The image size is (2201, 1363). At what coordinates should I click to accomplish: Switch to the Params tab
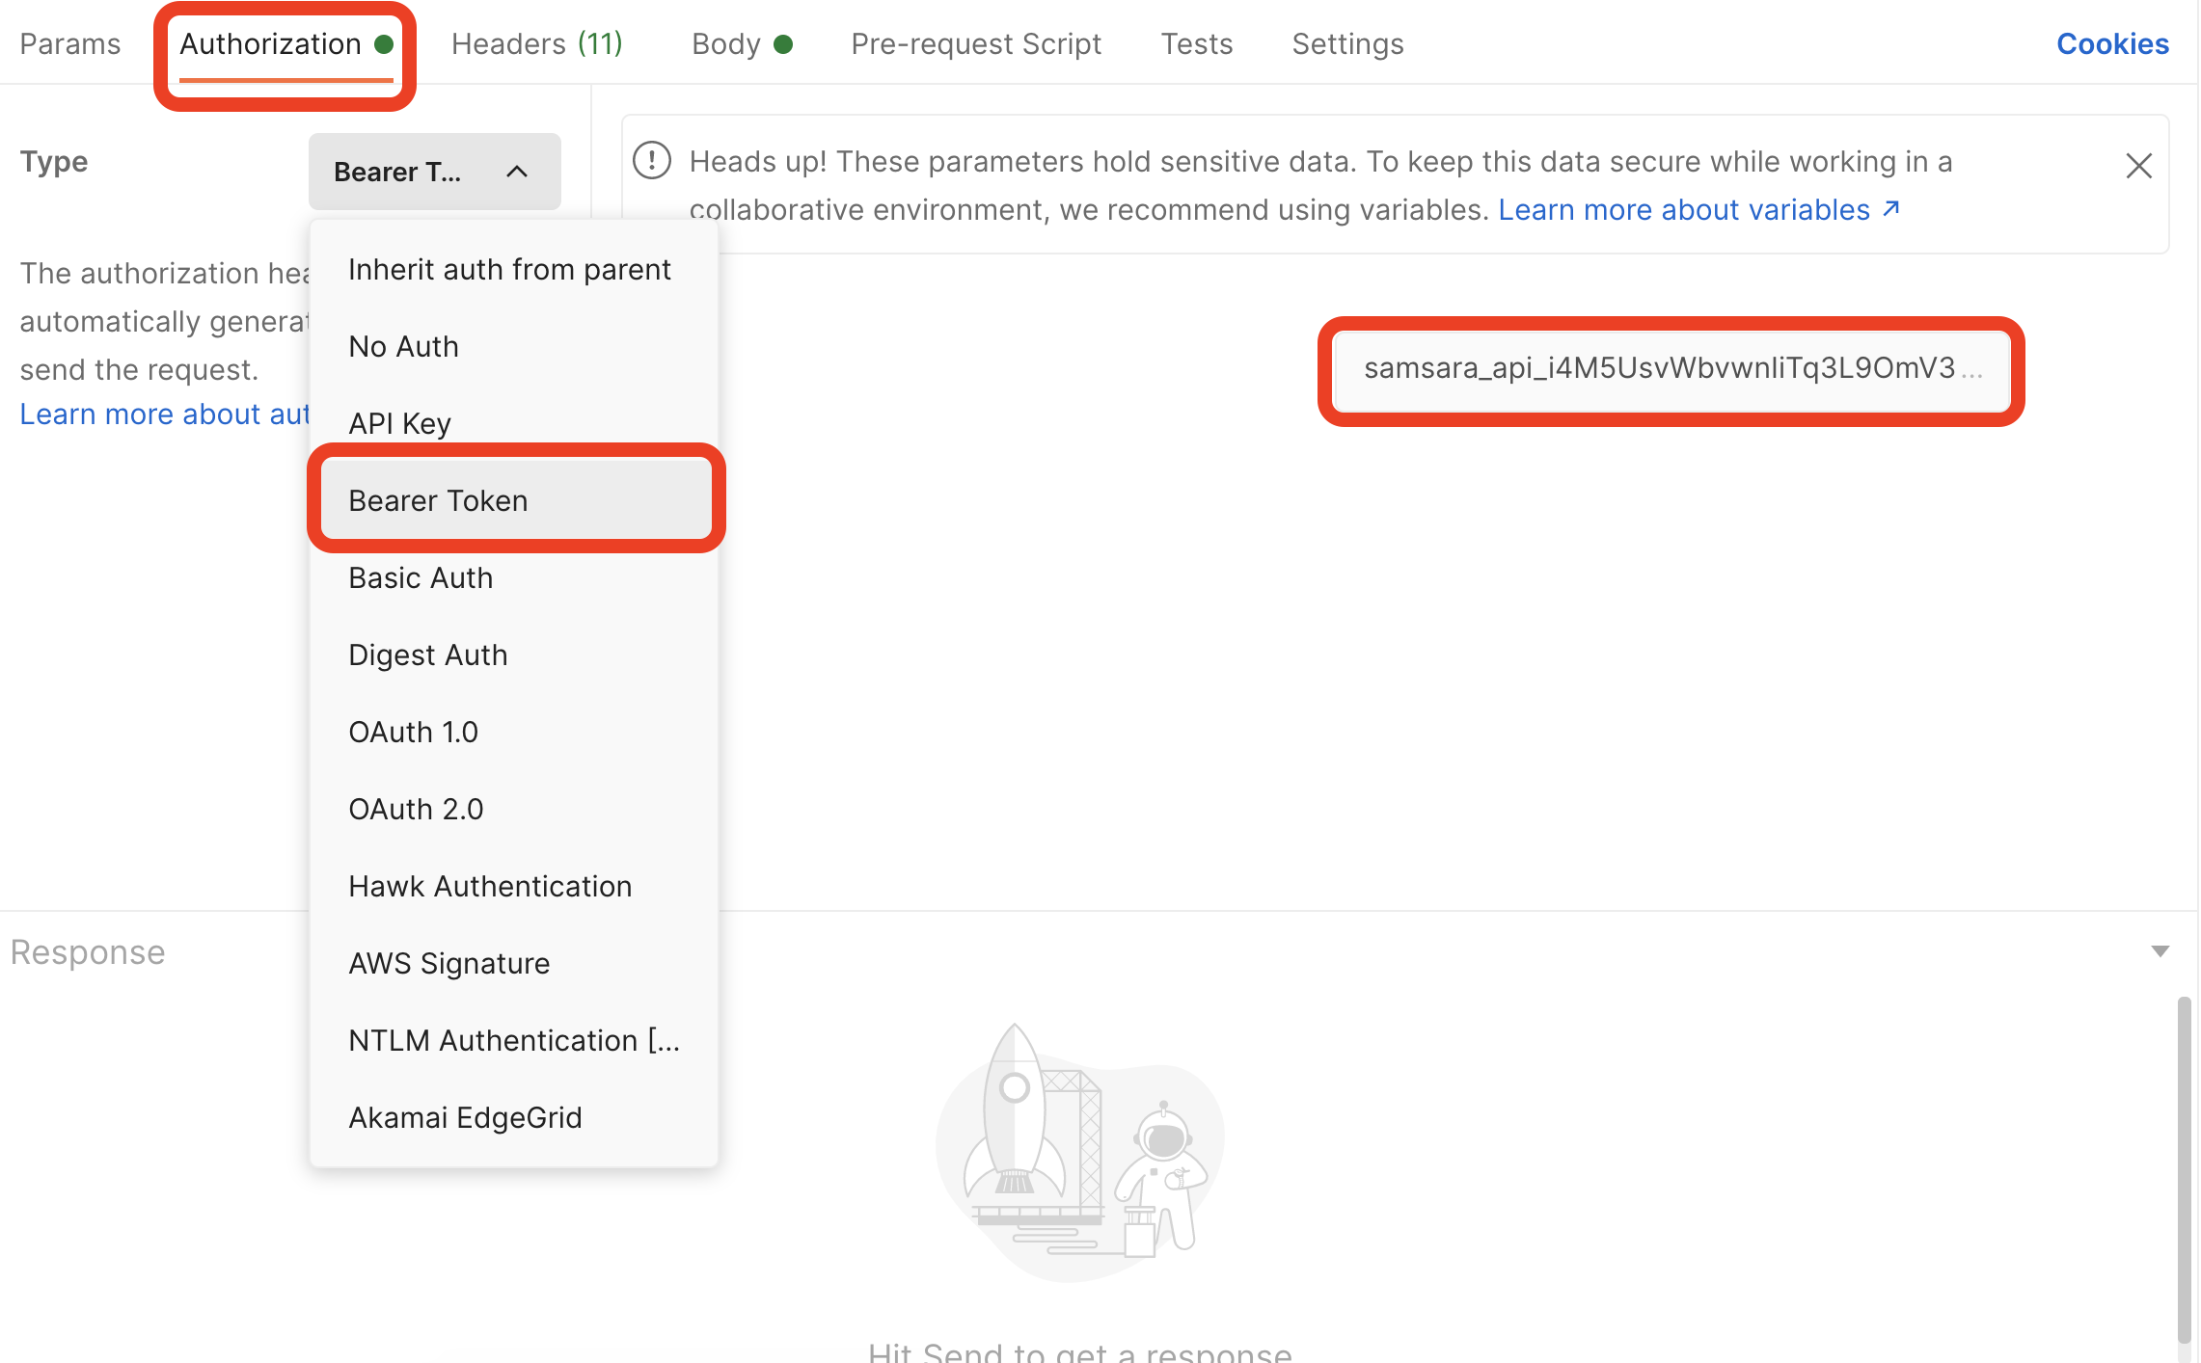pyautogui.click(x=69, y=43)
